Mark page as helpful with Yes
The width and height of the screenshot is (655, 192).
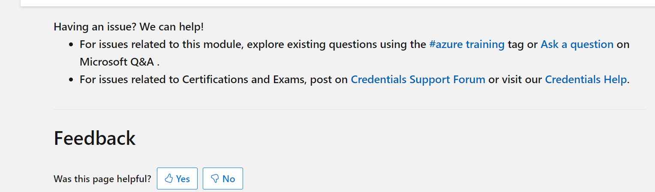pyautogui.click(x=177, y=179)
